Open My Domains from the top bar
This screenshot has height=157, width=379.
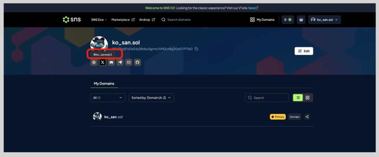262,20
